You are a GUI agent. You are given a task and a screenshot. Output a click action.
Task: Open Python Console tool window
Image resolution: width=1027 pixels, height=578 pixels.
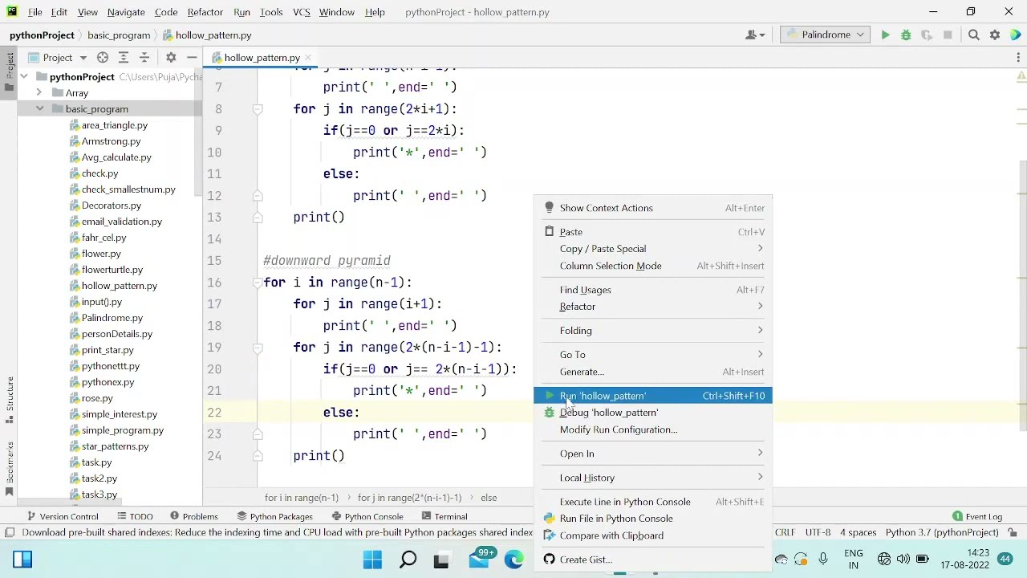(367, 517)
